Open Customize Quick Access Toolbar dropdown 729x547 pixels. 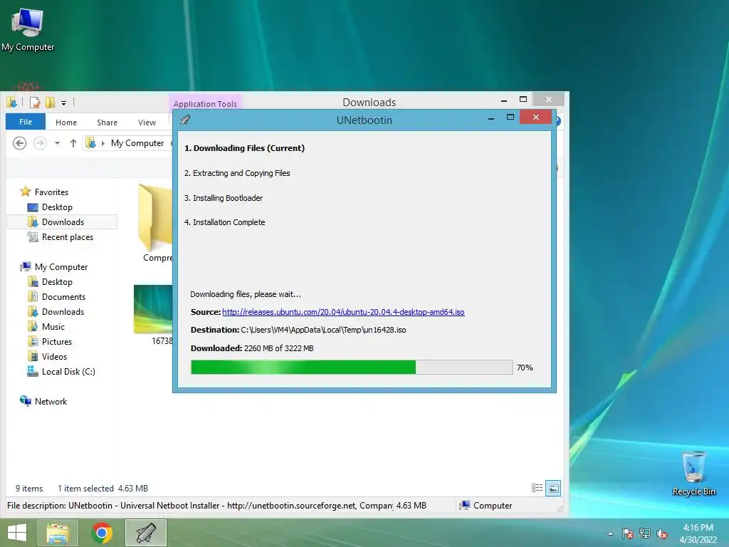(x=63, y=103)
